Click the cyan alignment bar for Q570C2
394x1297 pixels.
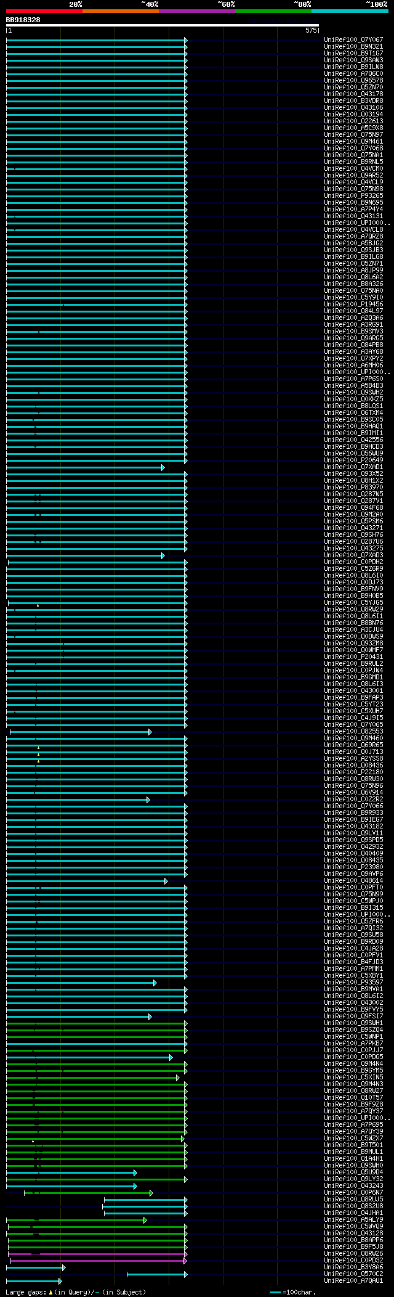pos(157,1274)
